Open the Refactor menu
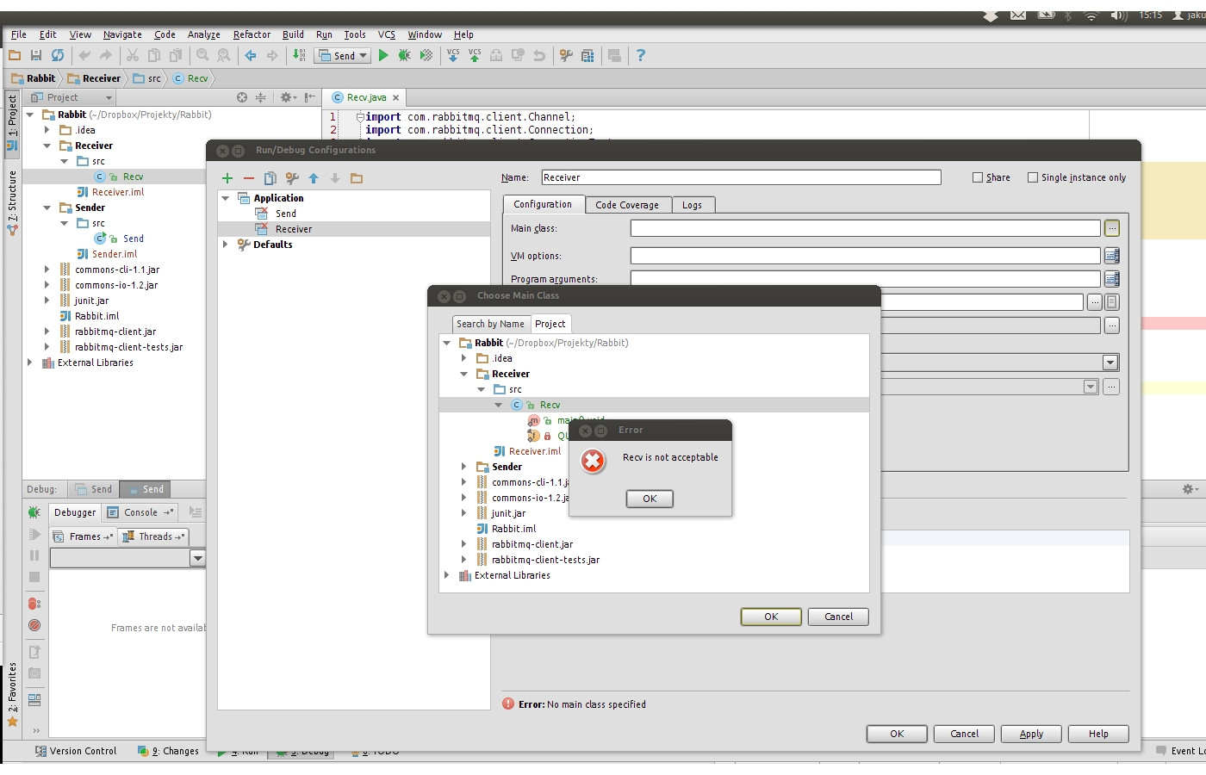Image resolution: width=1206 pixels, height=775 pixels. (252, 34)
